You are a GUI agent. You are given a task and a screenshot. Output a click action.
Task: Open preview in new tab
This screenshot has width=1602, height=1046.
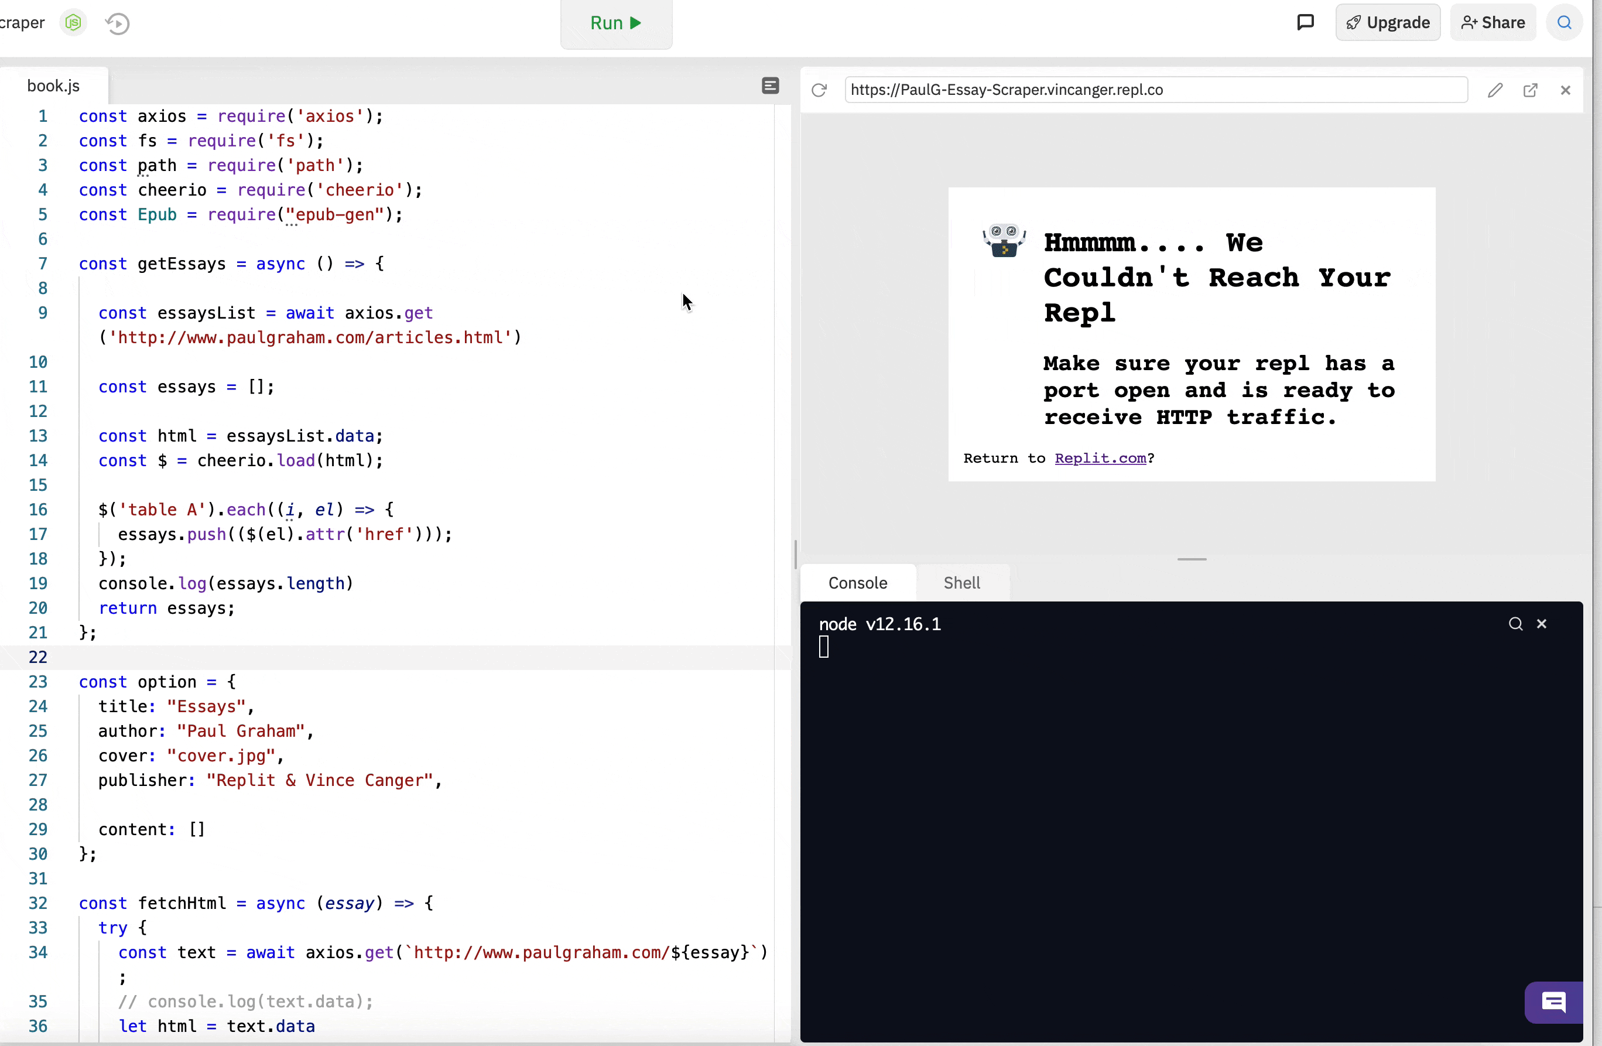1530,90
